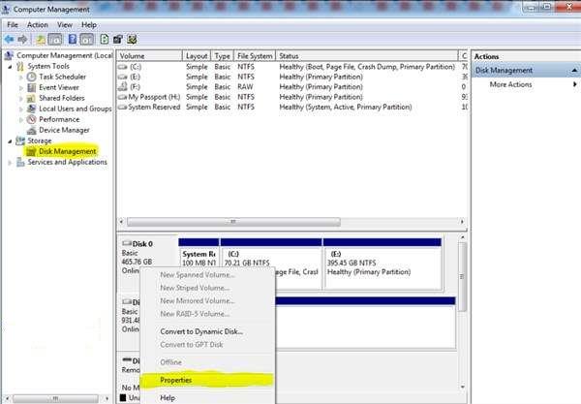Expand Services and Applications node
Image resolution: width=581 pixels, height=404 pixels.
click(11, 163)
